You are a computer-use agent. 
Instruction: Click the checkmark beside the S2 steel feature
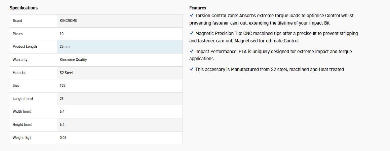192,69
